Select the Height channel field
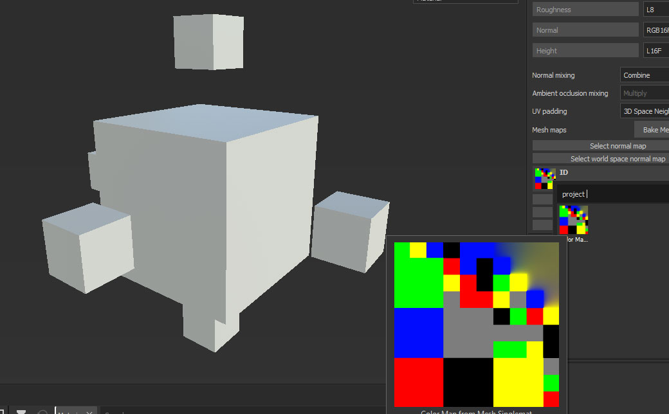The height and width of the screenshot is (414, 669). pyautogui.click(x=585, y=50)
